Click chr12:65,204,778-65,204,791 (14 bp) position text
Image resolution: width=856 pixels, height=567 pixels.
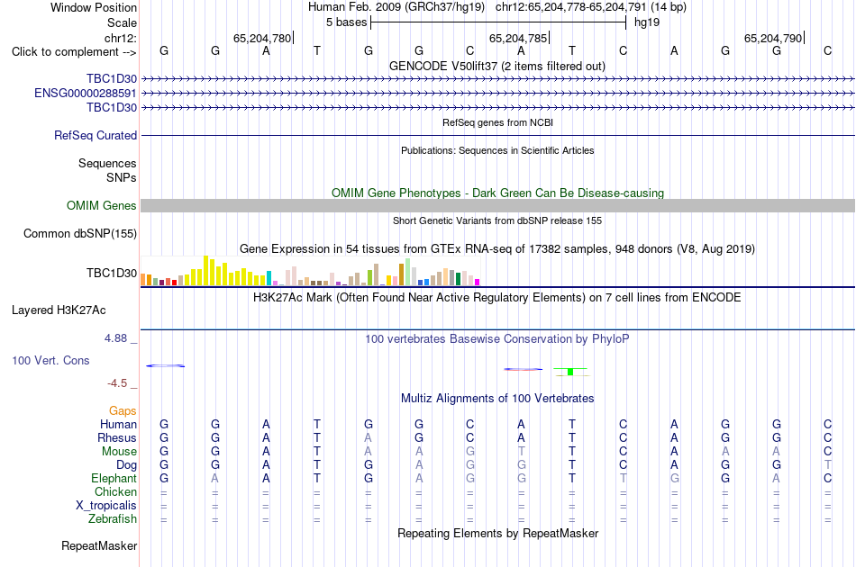coord(591,7)
